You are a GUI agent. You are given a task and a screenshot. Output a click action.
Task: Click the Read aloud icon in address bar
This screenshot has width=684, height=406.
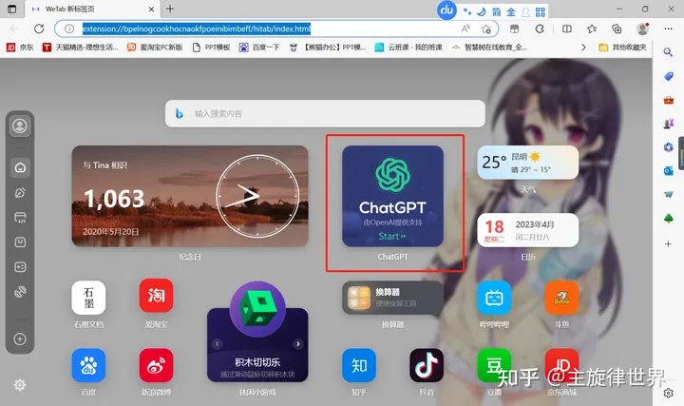465,29
